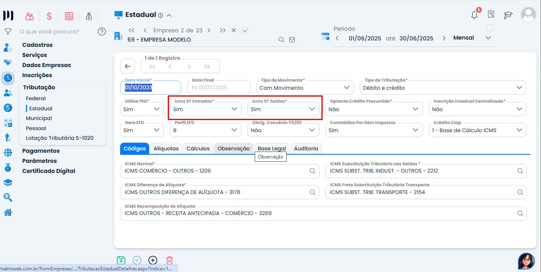Open the Certificado Digital menu

coord(49,171)
